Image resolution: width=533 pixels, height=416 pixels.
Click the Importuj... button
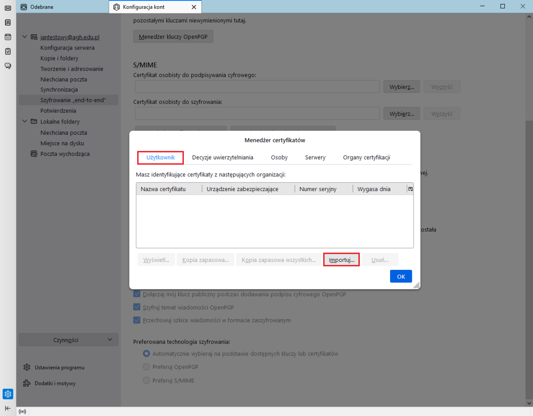[341, 260]
